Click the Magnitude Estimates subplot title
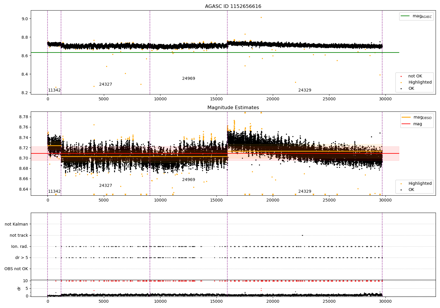Image resolution: width=440 pixels, height=308 pixels. tap(233, 108)
